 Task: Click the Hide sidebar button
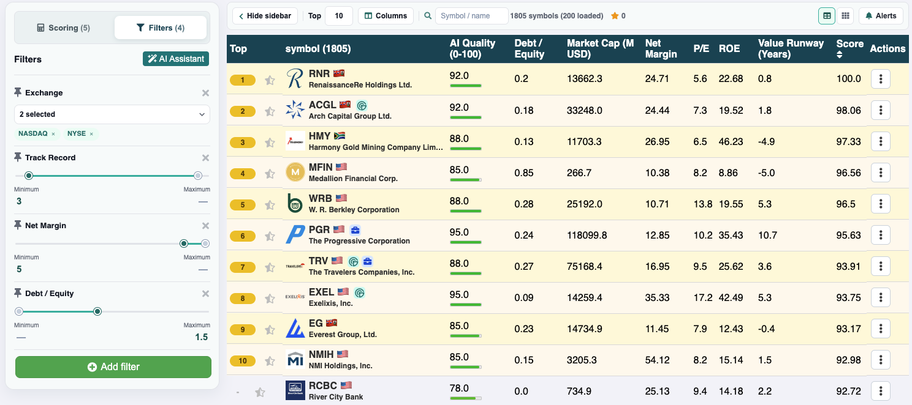pos(265,16)
